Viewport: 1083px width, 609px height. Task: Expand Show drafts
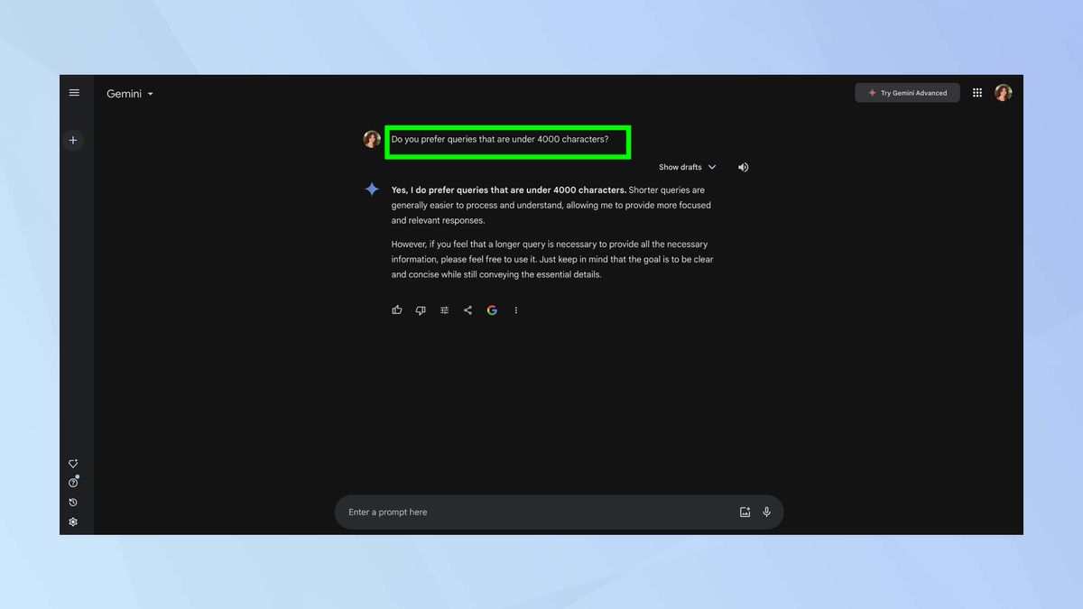[x=687, y=166]
